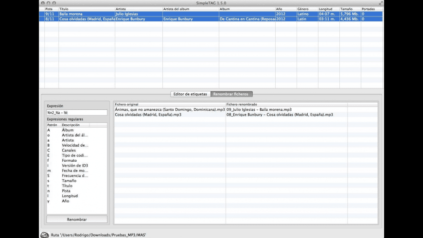
Task: Sort by Tamaño column header
Action: pyautogui.click(x=350, y=9)
